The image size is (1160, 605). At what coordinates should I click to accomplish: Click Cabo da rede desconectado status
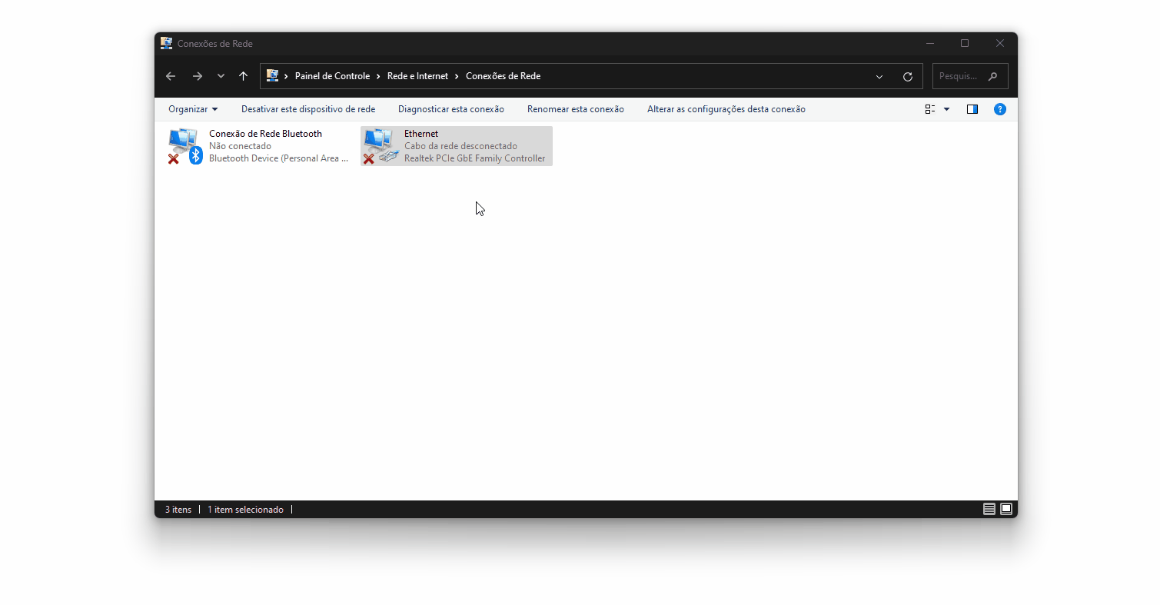460,146
